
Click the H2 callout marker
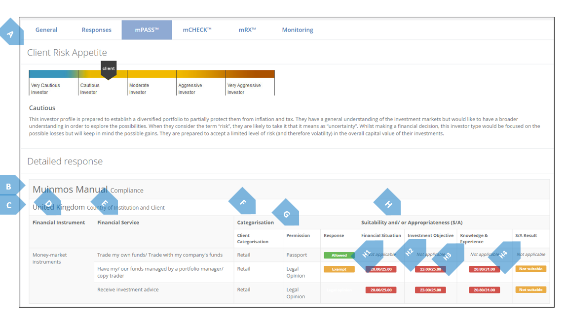pos(410,254)
